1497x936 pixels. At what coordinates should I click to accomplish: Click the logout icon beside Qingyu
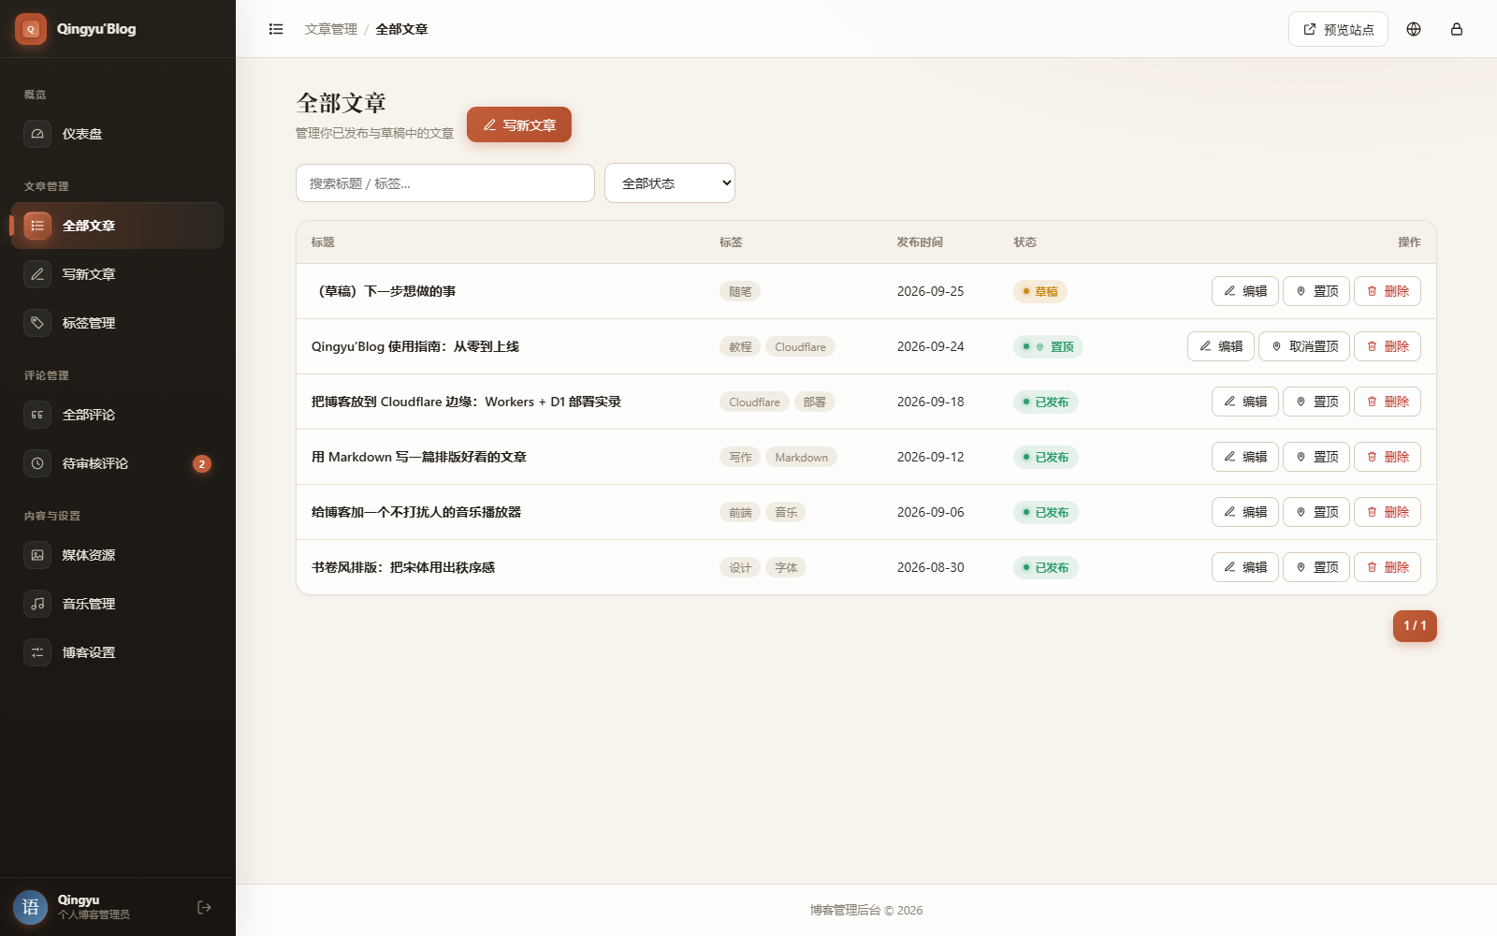point(204,907)
